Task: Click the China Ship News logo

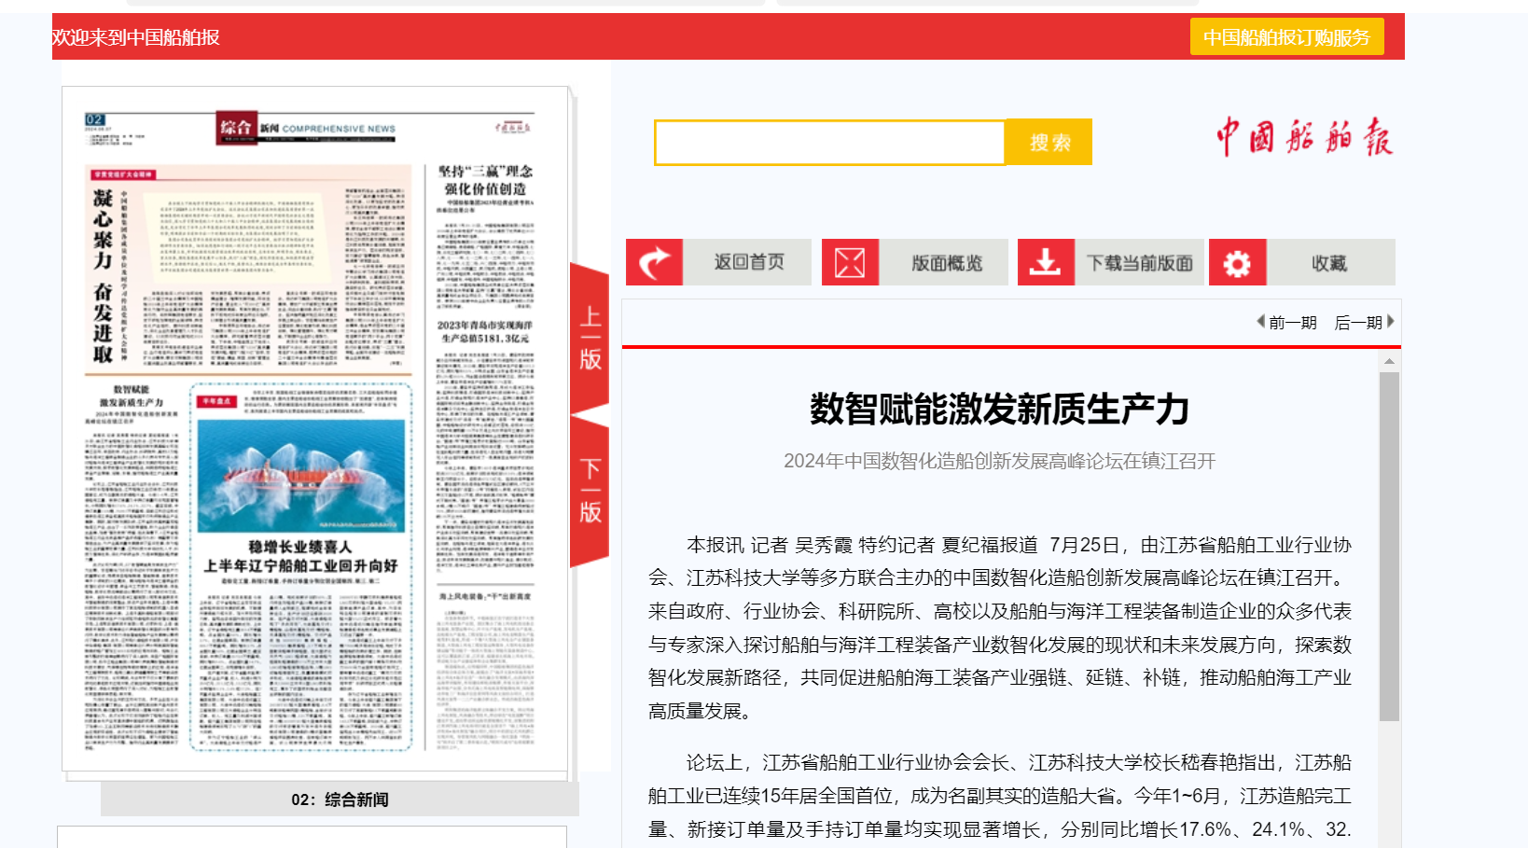Action: (x=1303, y=138)
